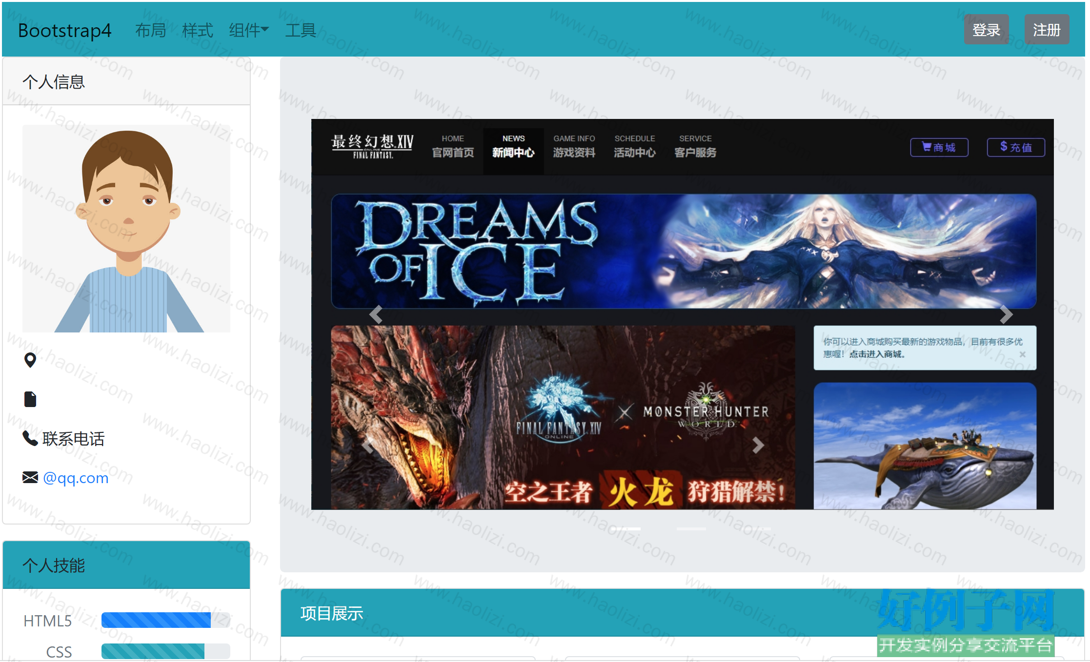
Task: Click the cartoon avatar profile picture
Action: click(x=126, y=229)
